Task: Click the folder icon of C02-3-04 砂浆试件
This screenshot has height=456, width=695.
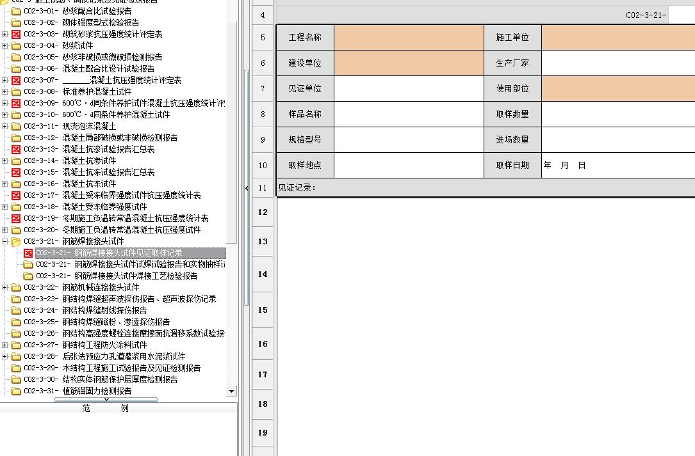Action: point(16,46)
